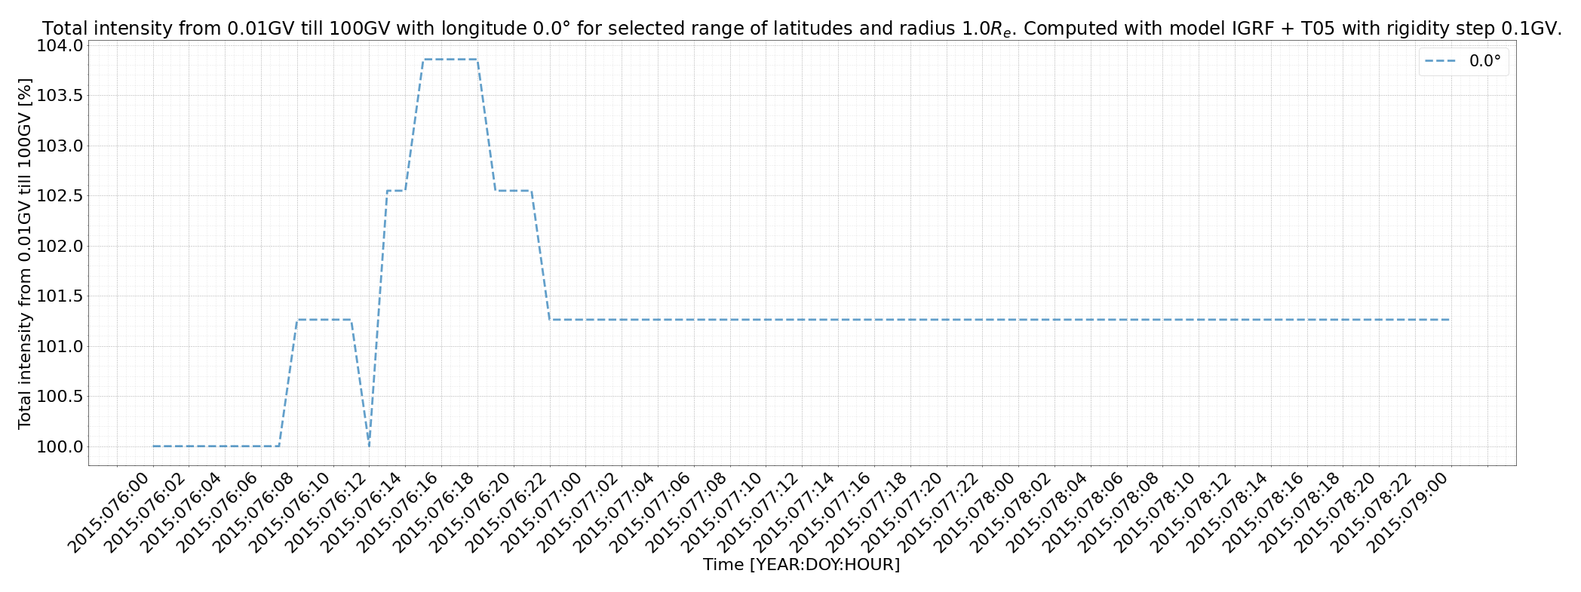This screenshot has width=1581, height=592.
Task: Click x-axis tick label 2015:077:12
Action: click(x=758, y=513)
